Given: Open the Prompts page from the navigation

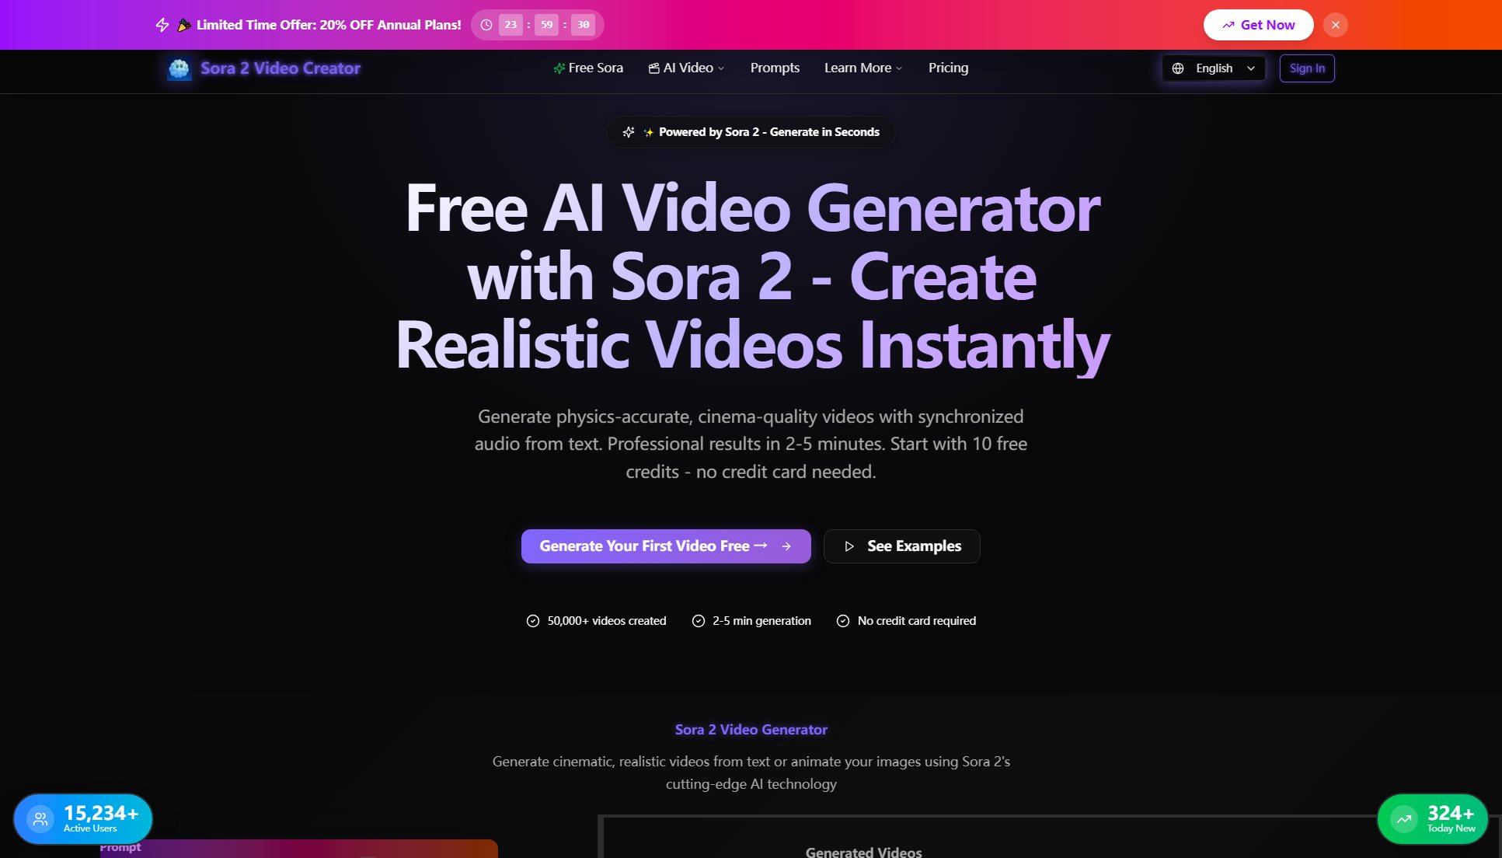Looking at the screenshot, I should [x=775, y=68].
